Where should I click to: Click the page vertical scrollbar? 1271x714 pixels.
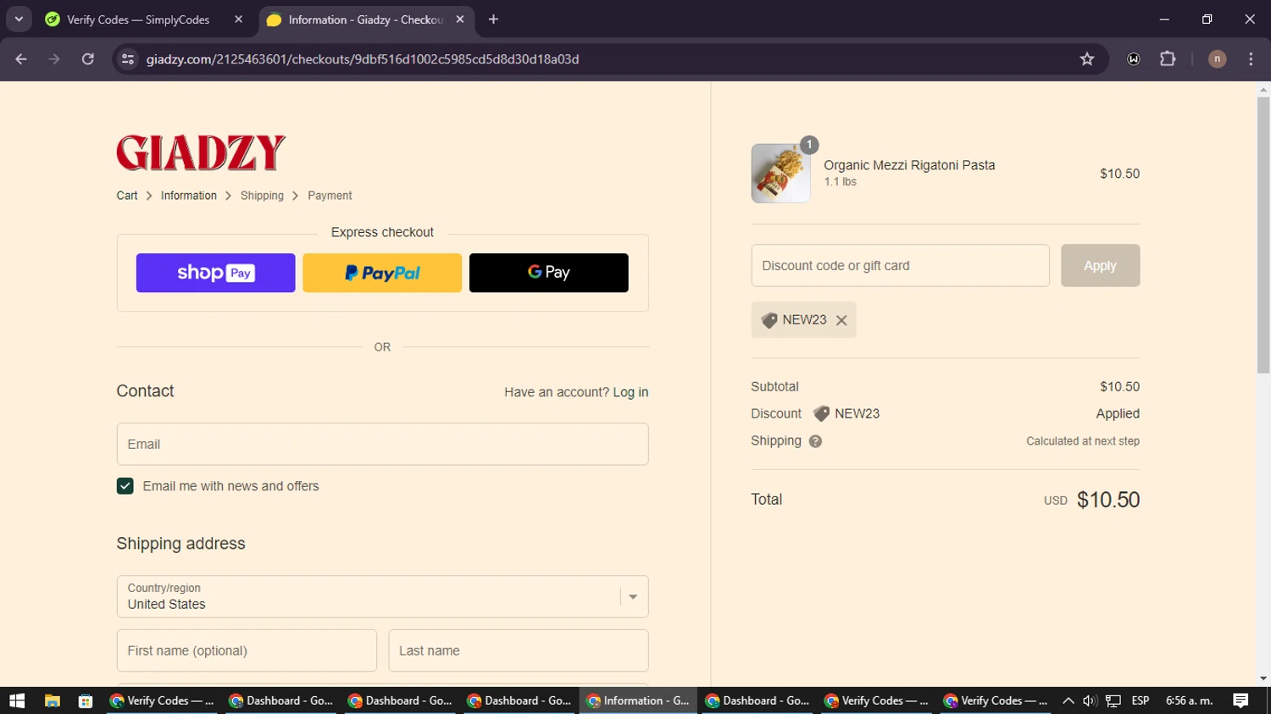[x=1263, y=235]
